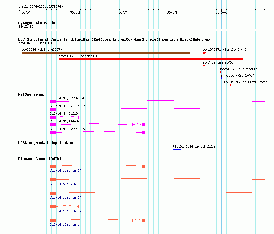This screenshot has width=274, height=234.
Task: Click the 36770k ruler tick label
Action: pos(124,12)
